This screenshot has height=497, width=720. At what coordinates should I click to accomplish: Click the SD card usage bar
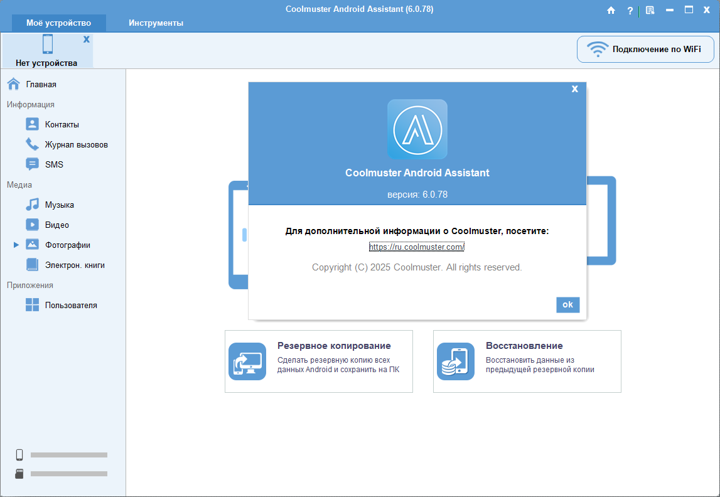(69, 474)
